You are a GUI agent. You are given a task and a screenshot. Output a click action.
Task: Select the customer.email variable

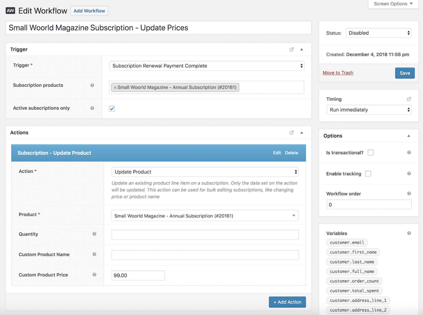pyautogui.click(x=347, y=243)
